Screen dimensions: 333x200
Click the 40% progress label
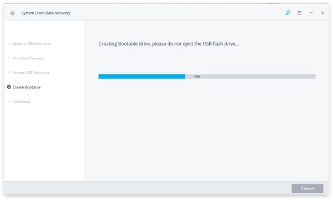coord(196,76)
